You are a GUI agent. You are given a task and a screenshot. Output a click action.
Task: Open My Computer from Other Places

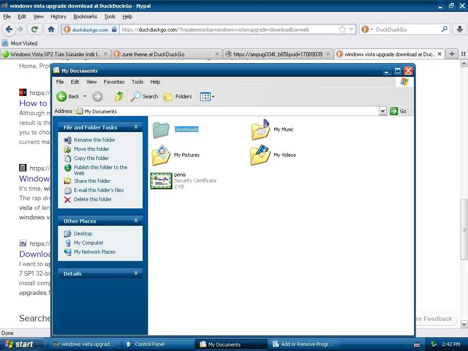(89, 243)
